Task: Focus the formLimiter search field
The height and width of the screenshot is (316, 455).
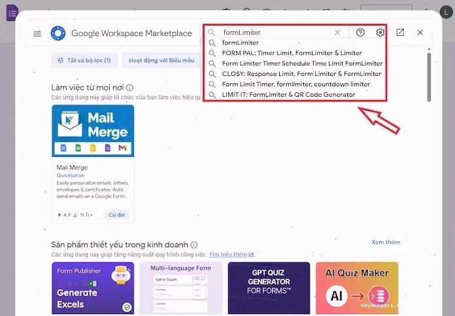Action: click(x=277, y=32)
